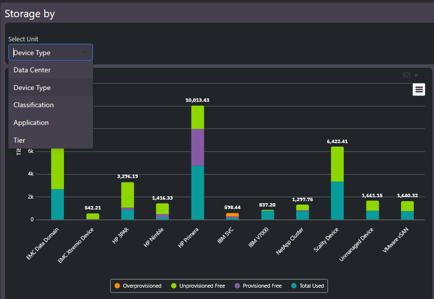Viewport: 434px width, 299px height.
Task: Select Classification from the unit list
Action: point(51,105)
